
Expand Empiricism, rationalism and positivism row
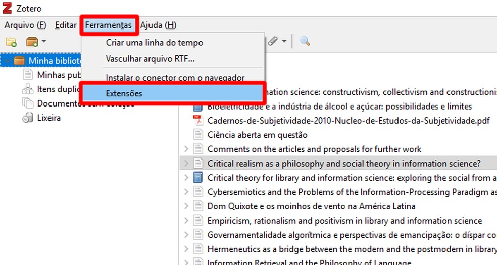(186, 221)
